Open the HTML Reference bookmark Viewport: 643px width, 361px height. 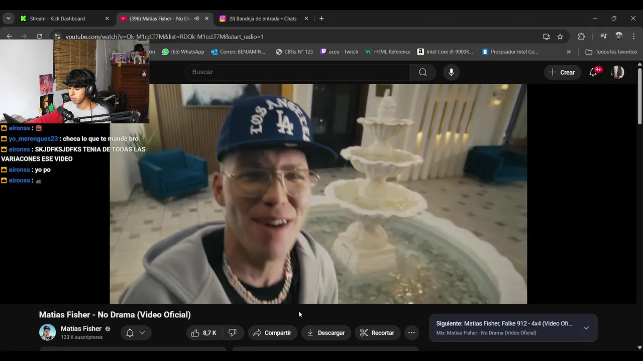[387, 52]
